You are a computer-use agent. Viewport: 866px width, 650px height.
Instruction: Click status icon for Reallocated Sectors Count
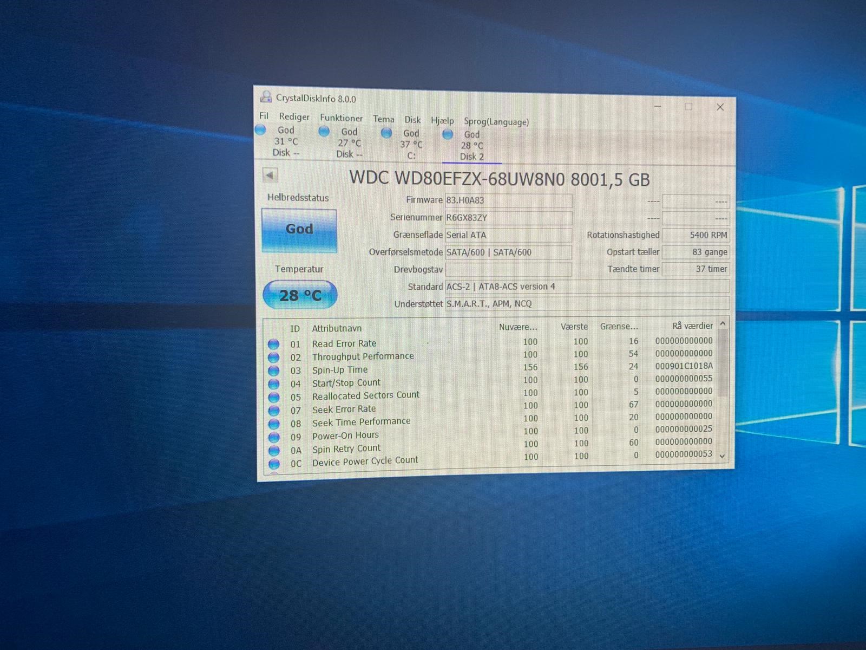pos(273,398)
